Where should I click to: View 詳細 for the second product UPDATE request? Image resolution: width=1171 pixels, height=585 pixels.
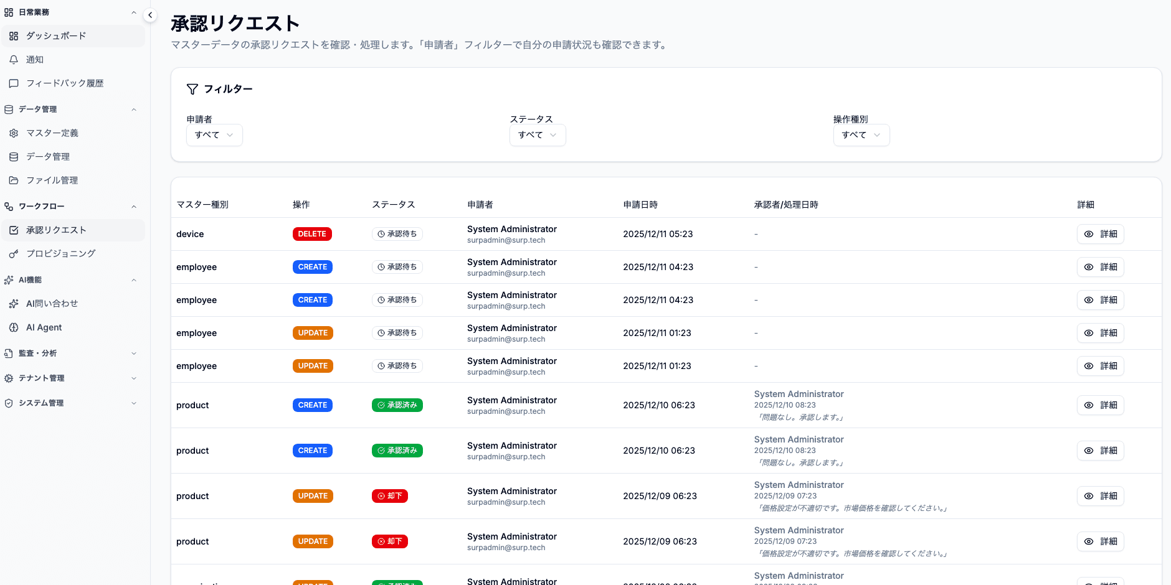pyautogui.click(x=1101, y=541)
